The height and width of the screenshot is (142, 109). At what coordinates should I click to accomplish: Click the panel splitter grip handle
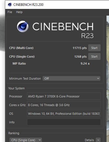click(106, 118)
